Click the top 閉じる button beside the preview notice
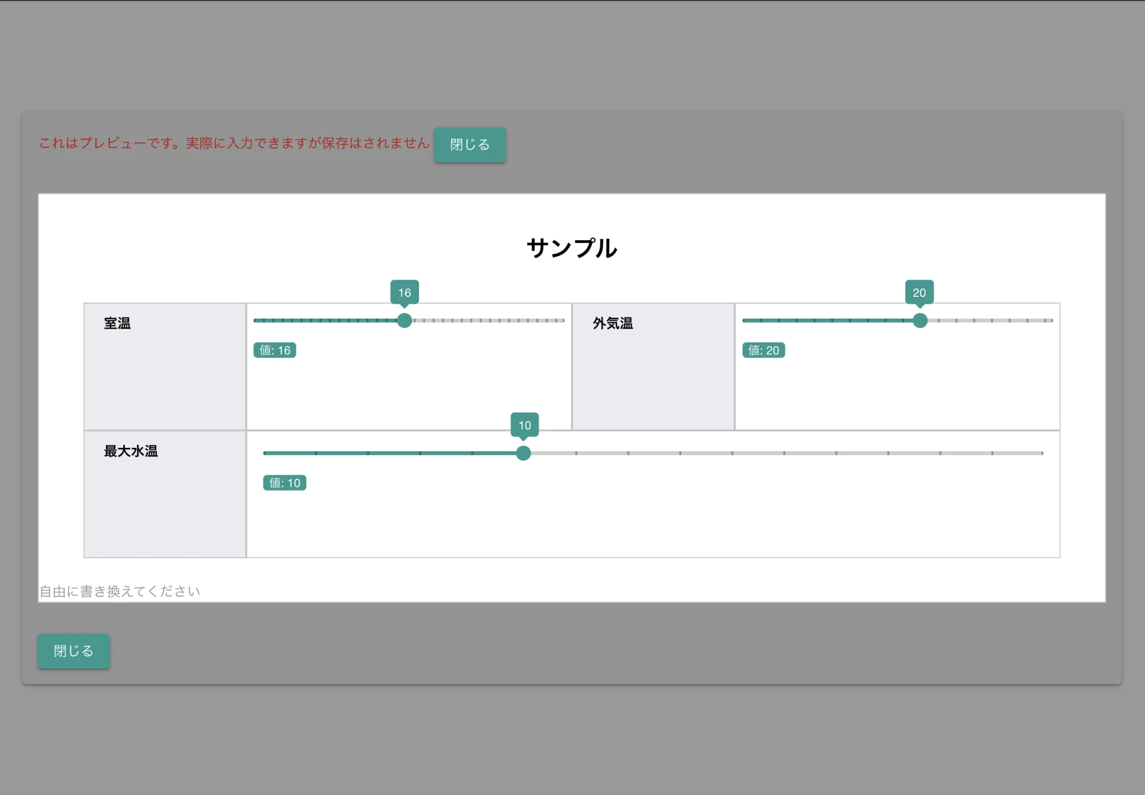The width and height of the screenshot is (1145, 795). (469, 145)
